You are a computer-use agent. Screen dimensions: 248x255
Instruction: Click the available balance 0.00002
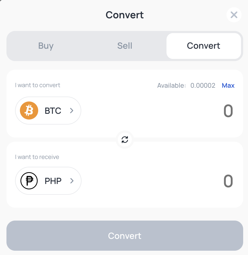[x=203, y=86]
